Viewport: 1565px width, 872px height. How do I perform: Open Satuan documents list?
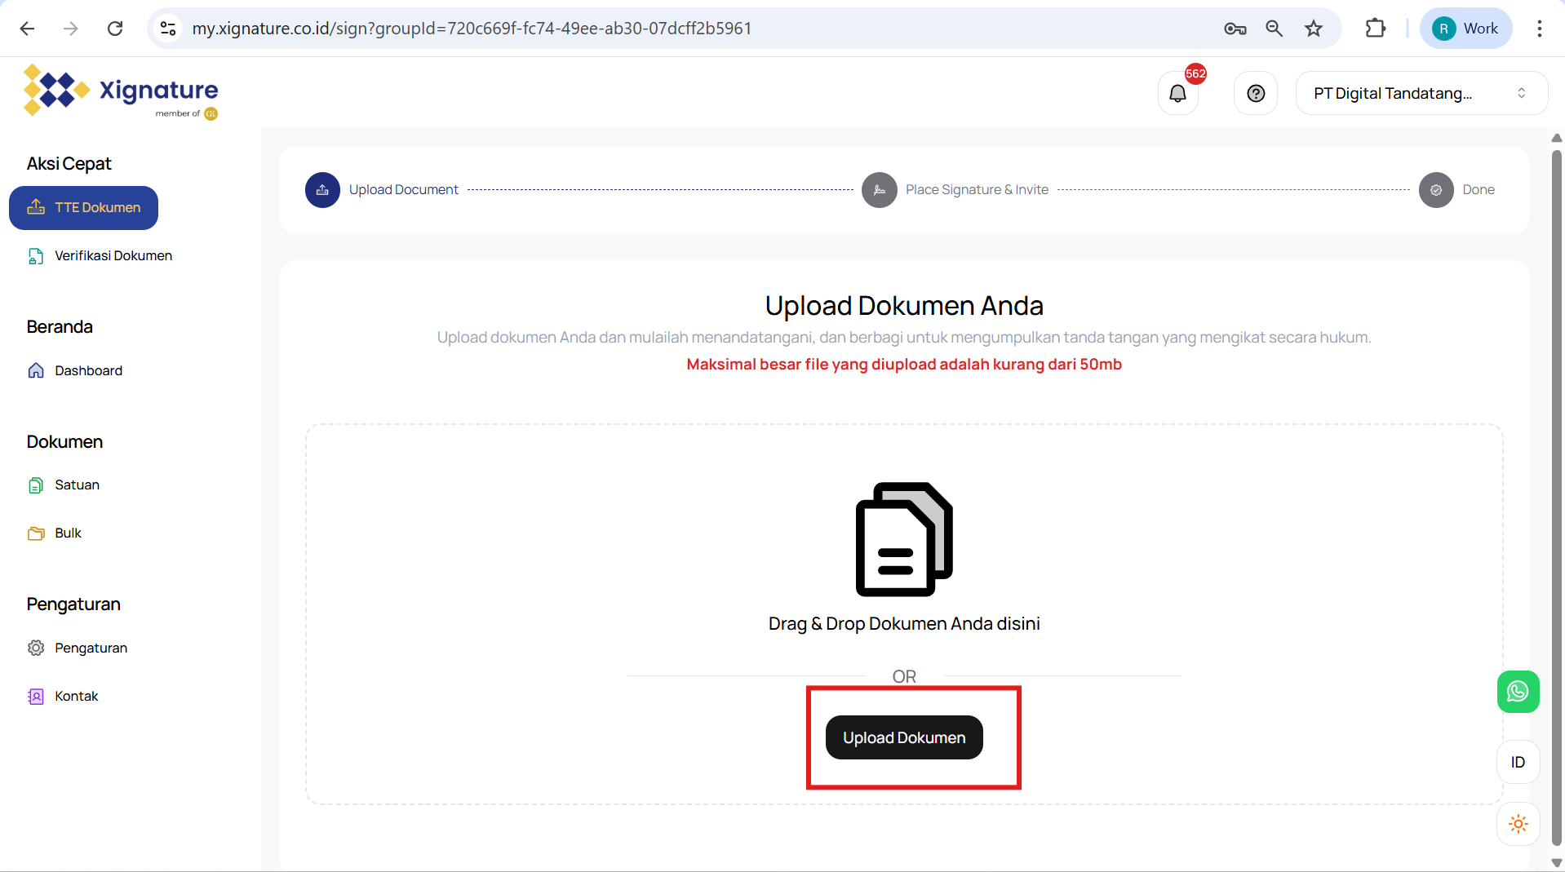coord(77,485)
